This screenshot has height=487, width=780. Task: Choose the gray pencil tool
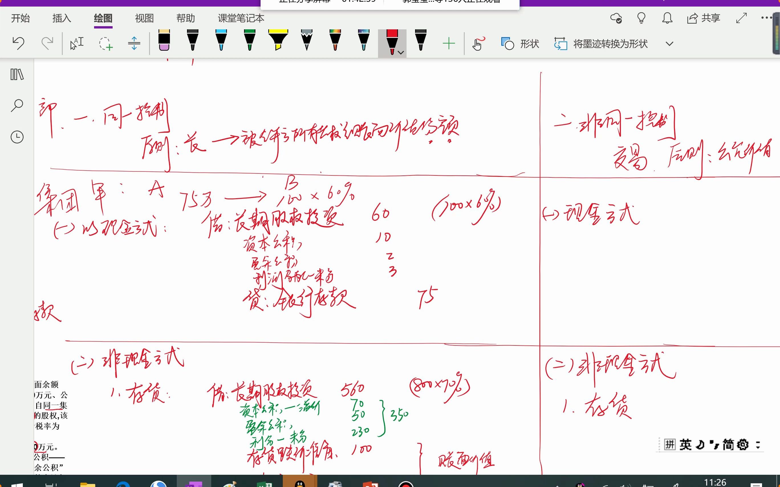pos(306,40)
